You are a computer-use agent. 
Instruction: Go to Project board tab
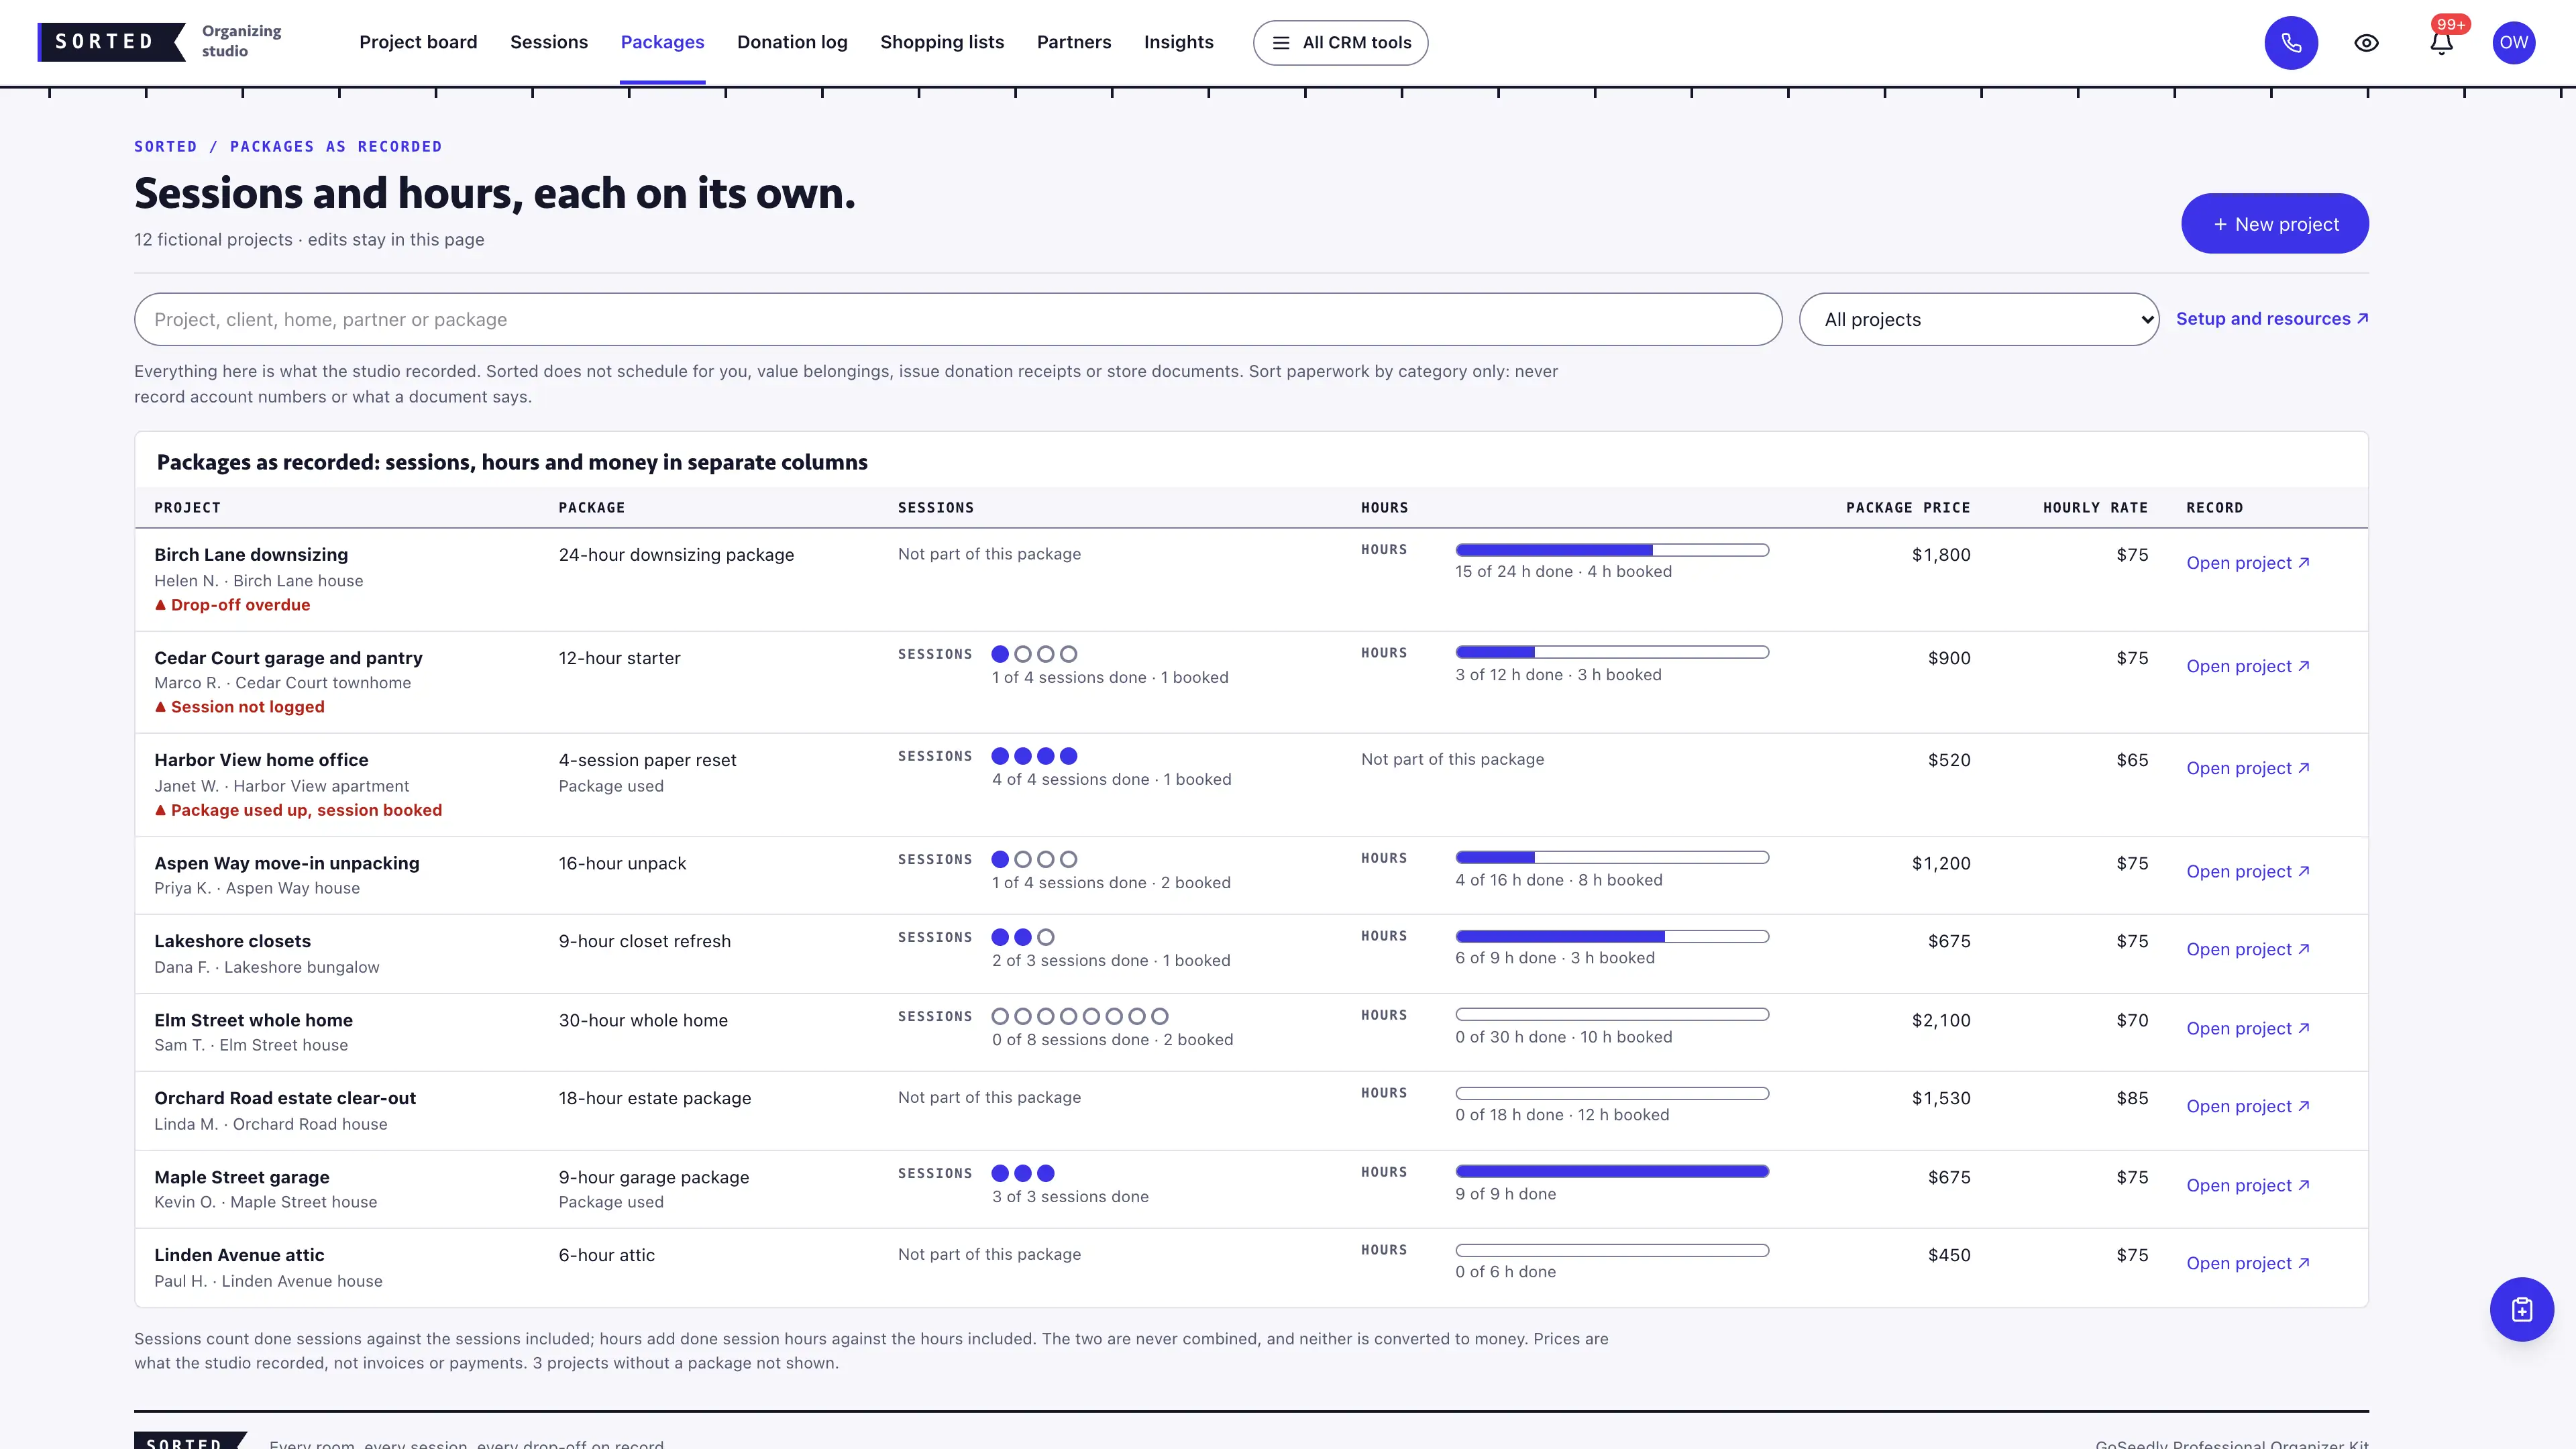click(x=418, y=42)
